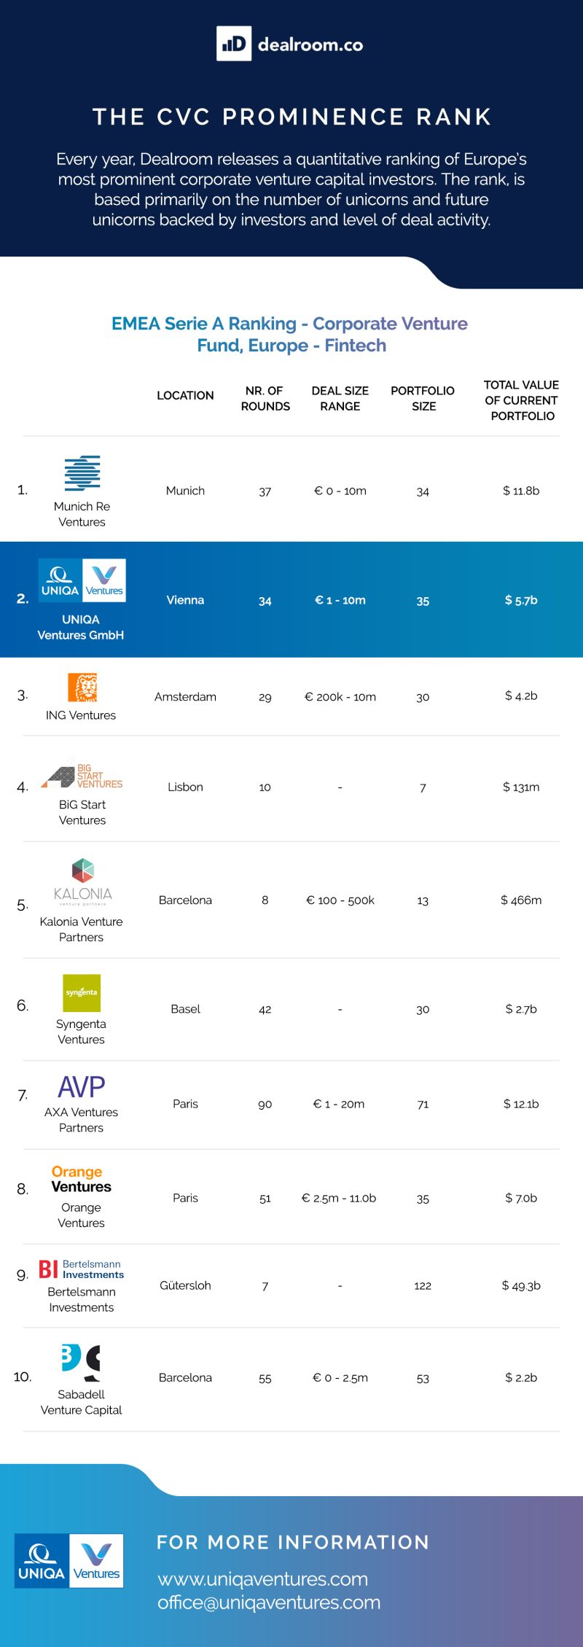Click the ING Ventures lion logo
Viewport: 583px width, 1647px height.
(x=82, y=687)
